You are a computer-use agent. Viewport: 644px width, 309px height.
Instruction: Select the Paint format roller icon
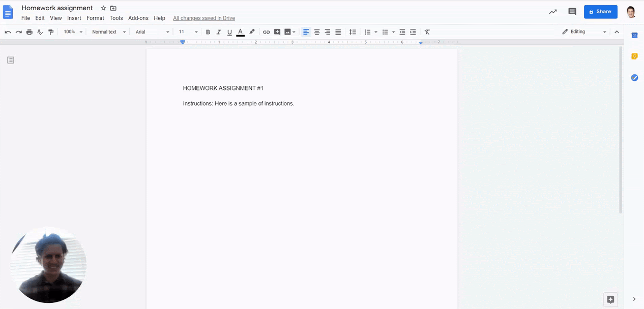51,32
